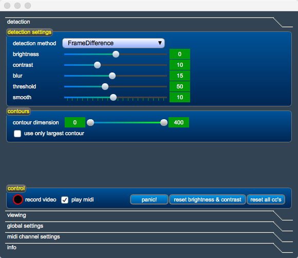Viewport: 298px width, 258px height.
Task: Expand the viewing section
Action: click(x=149, y=215)
